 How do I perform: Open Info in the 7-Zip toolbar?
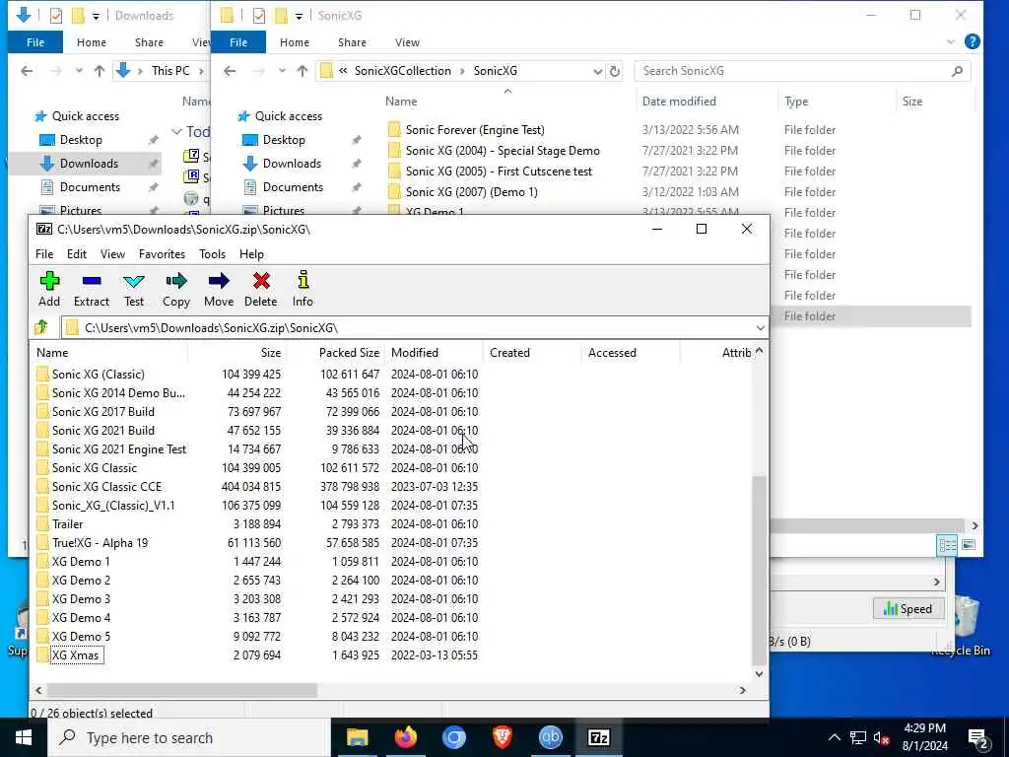coord(303,289)
